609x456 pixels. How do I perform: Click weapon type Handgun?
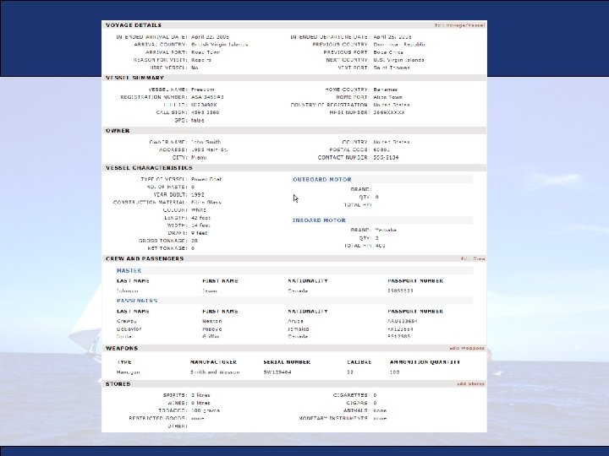[129, 372]
